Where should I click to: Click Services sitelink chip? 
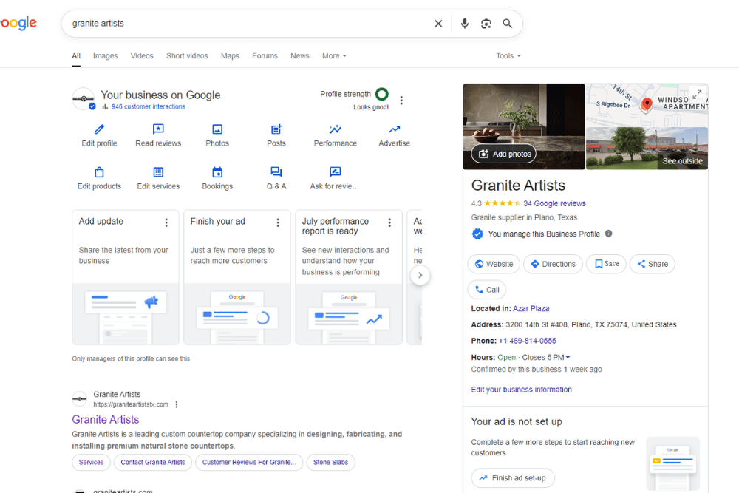pos(91,463)
